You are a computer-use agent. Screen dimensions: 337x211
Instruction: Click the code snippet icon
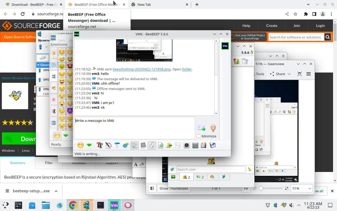(178, 145)
